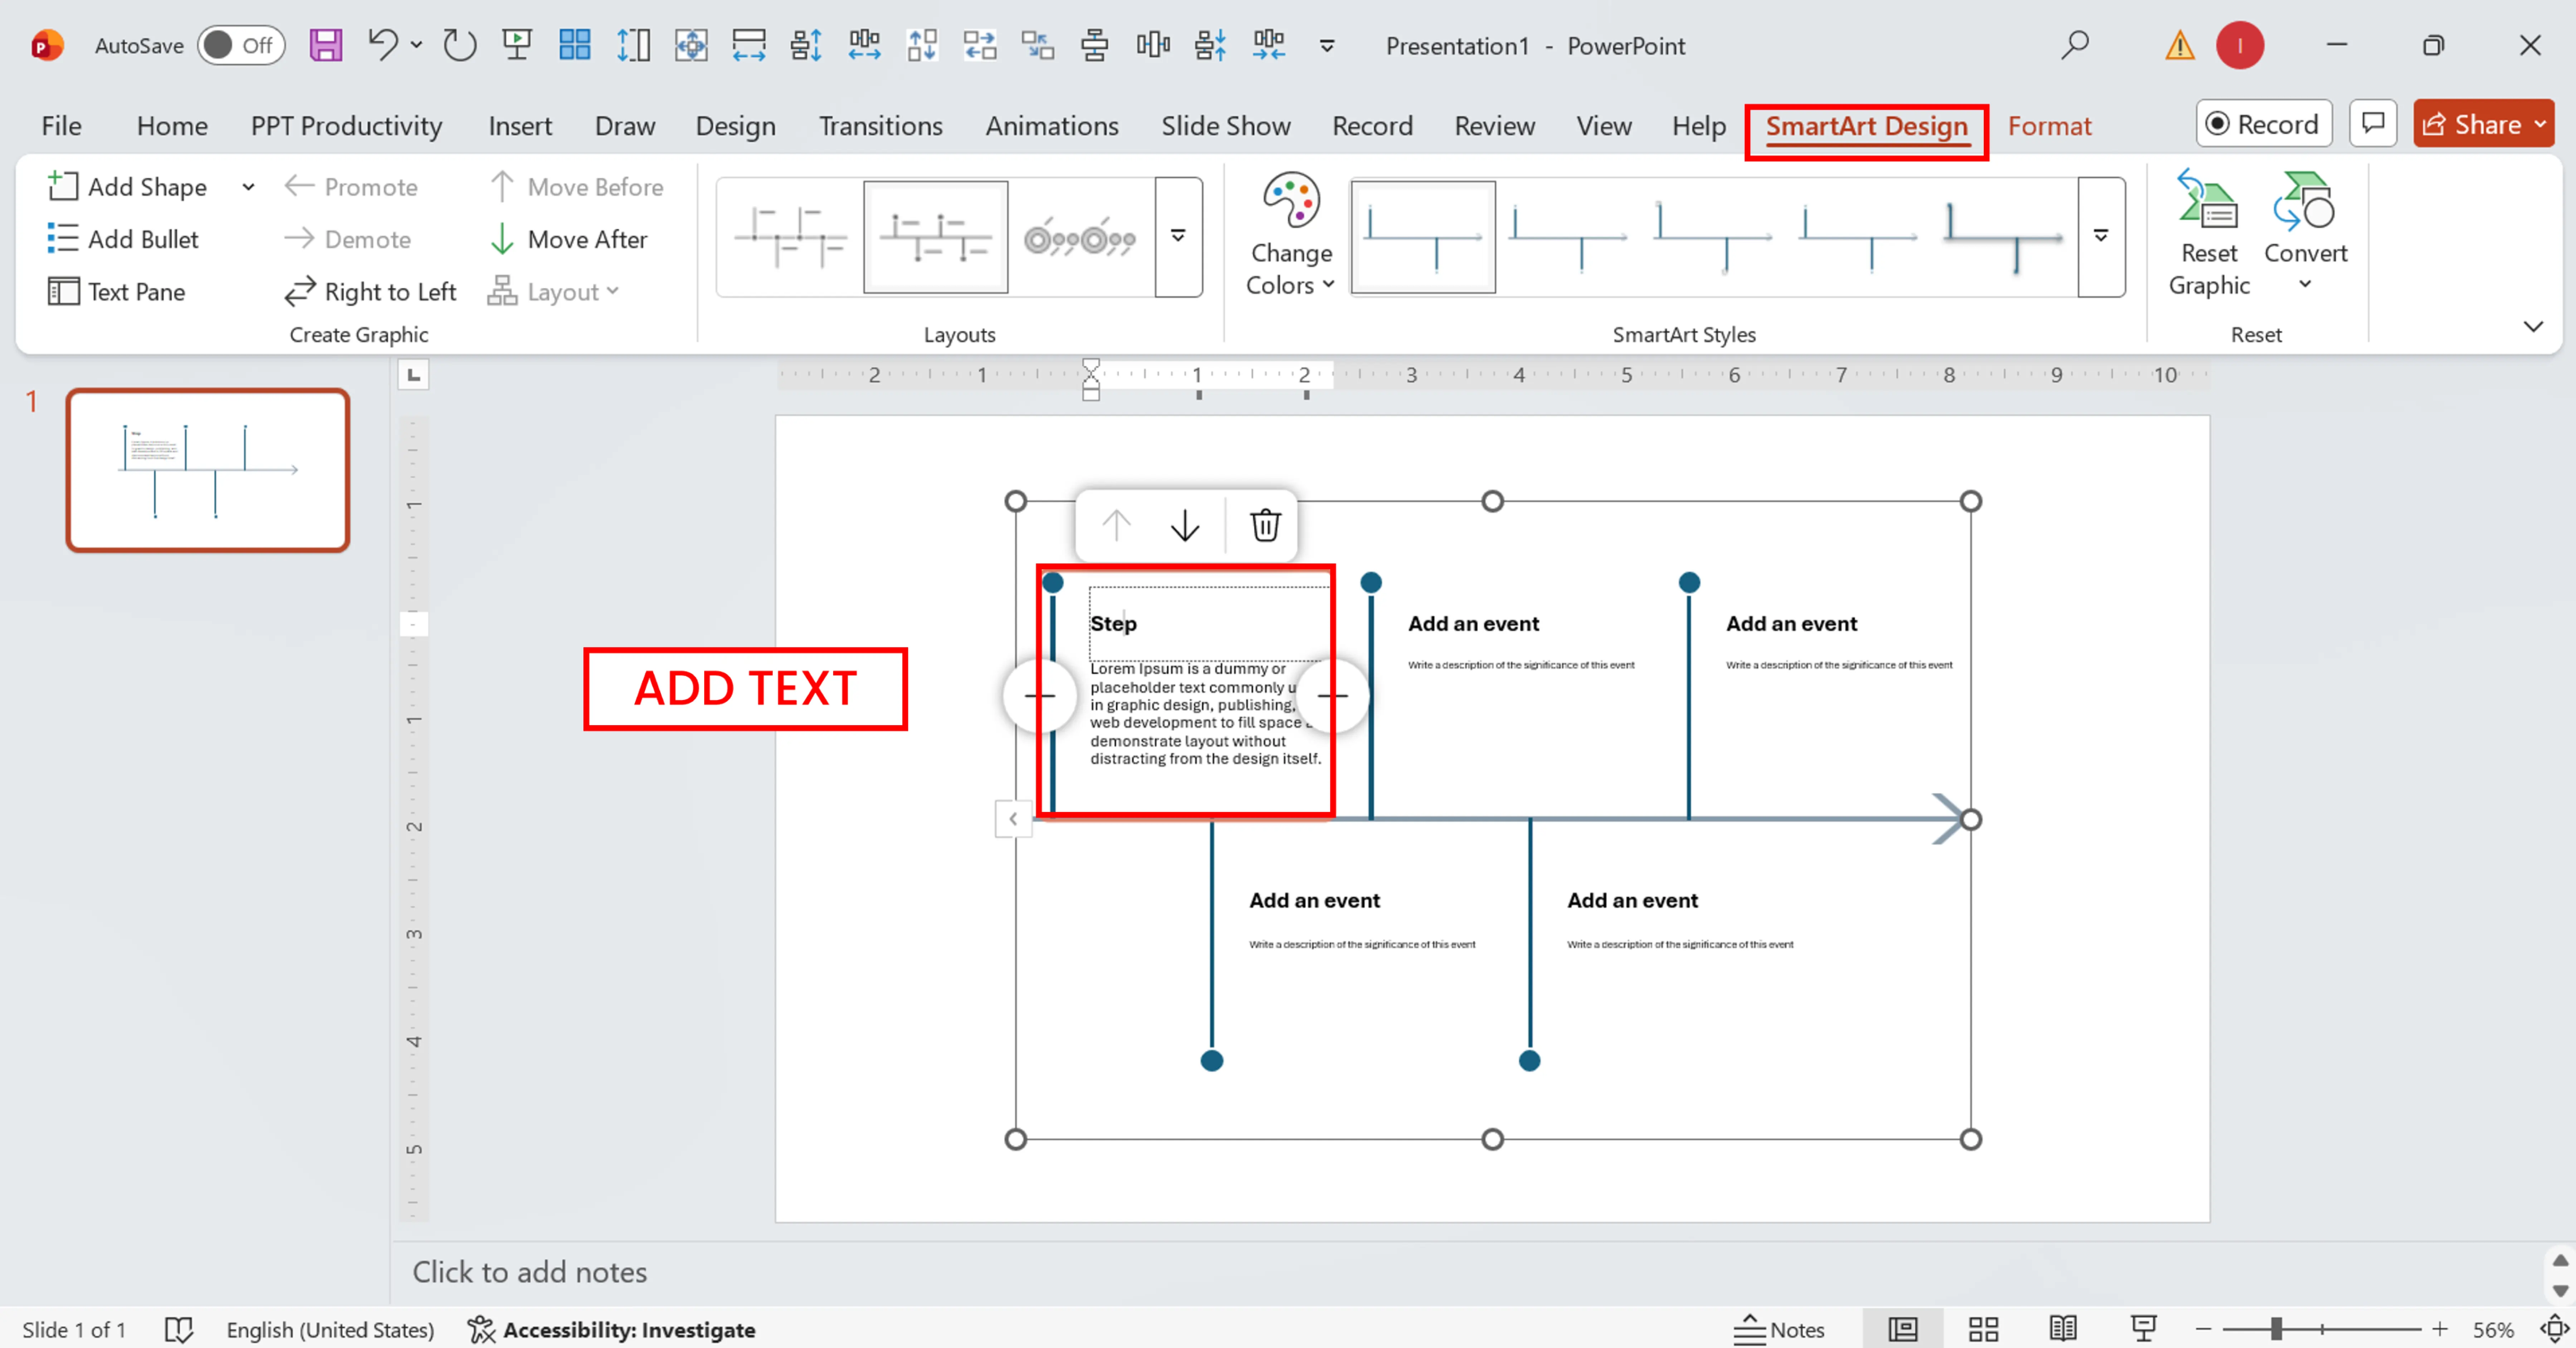
Task: Click the zoom out minus button
Action: (2202, 1329)
